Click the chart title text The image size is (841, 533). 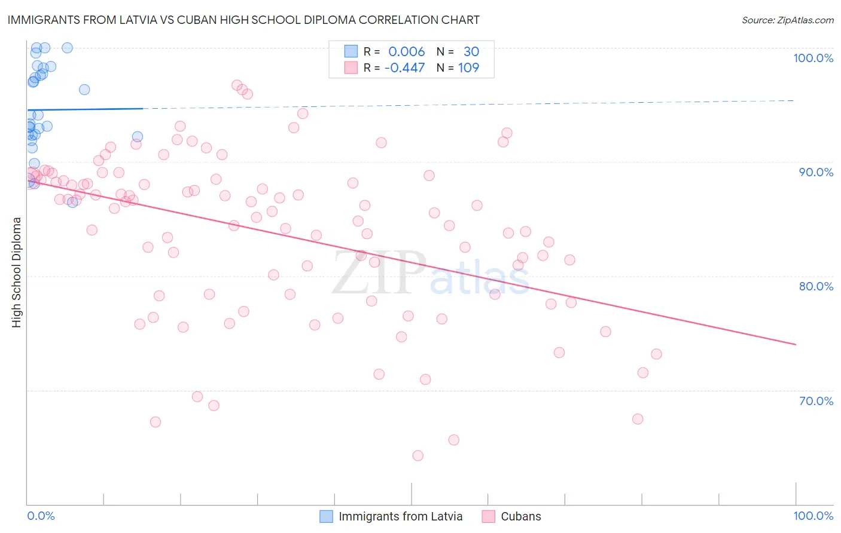pyautogui.click(x=243, y=20)
